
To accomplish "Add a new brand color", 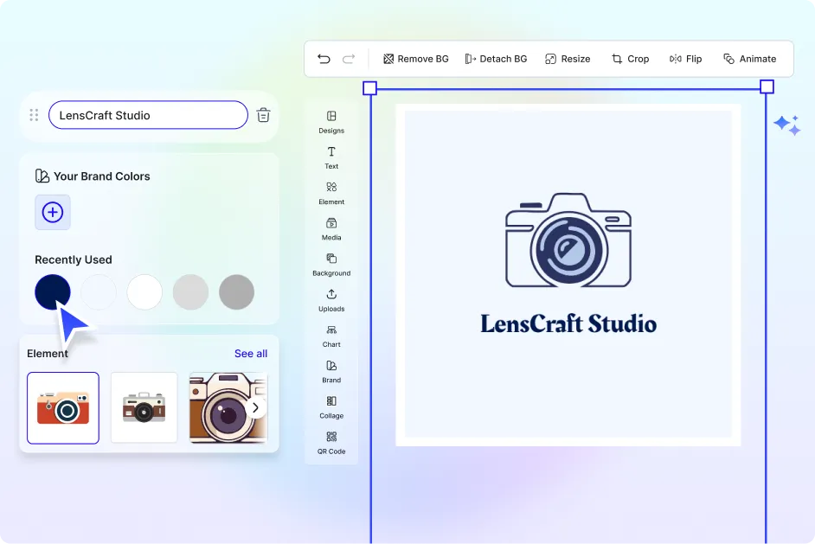I will click(53, 212).
